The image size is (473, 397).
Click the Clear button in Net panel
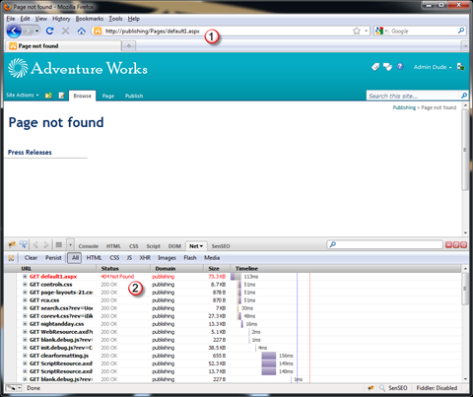31,258
